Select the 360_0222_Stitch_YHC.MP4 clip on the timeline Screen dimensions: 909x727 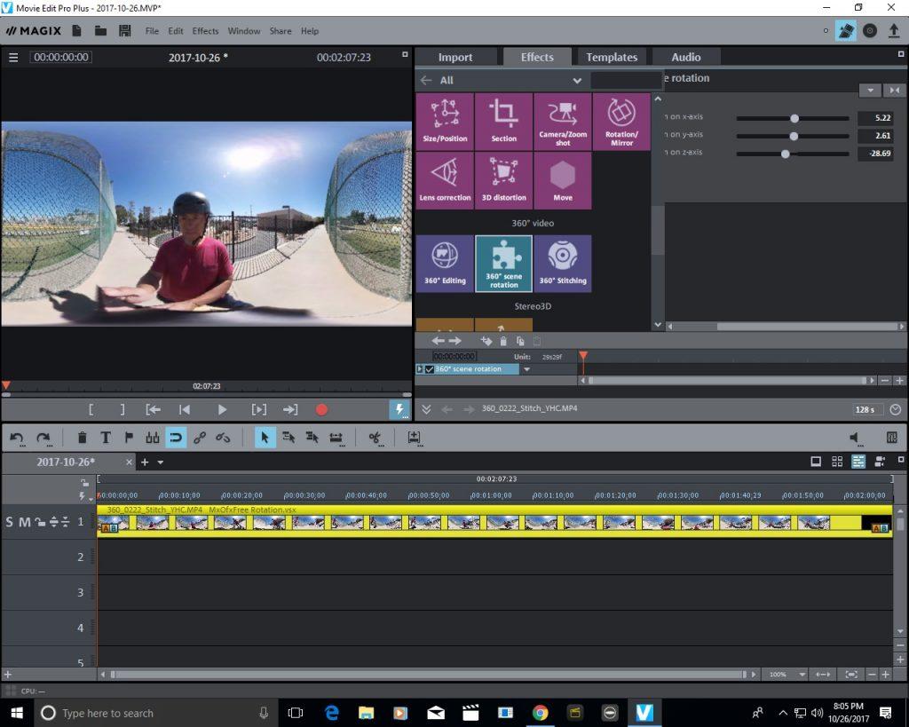click(488, 522)
